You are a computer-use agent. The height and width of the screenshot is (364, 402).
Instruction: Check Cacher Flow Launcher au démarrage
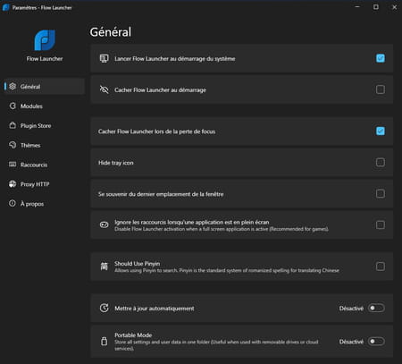pyautogui.click(x=381, y=89)
